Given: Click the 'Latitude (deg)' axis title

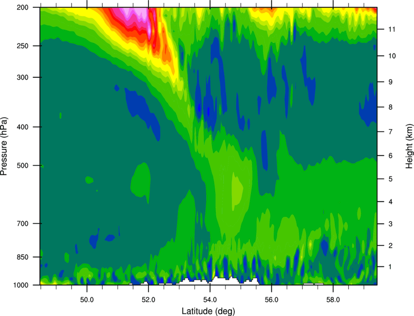Looking at the screenshot, I should click(x=208, y=311).
